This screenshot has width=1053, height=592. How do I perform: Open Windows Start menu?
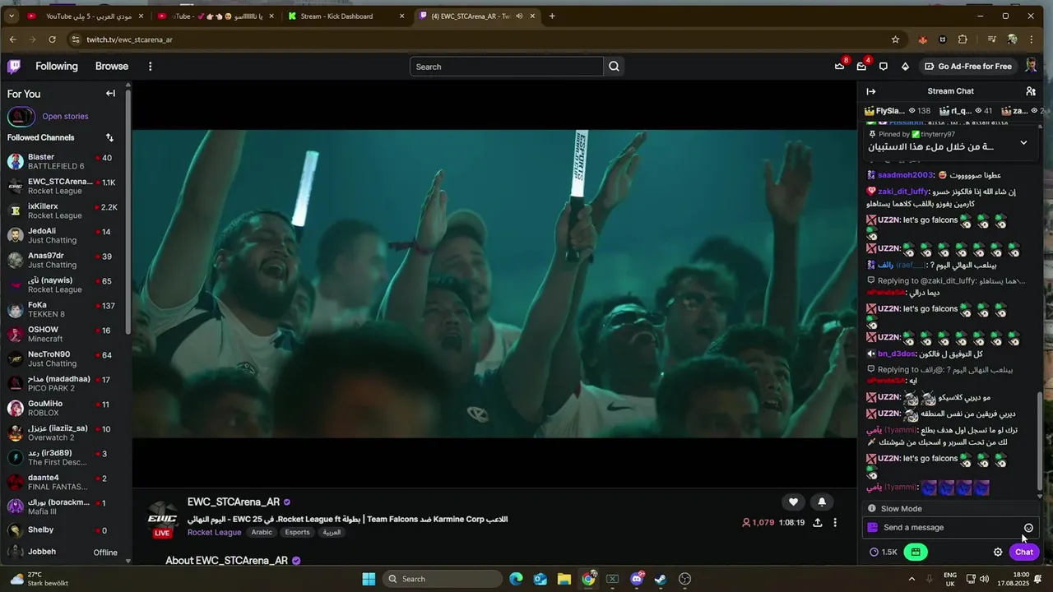click(x=369, y=579)
